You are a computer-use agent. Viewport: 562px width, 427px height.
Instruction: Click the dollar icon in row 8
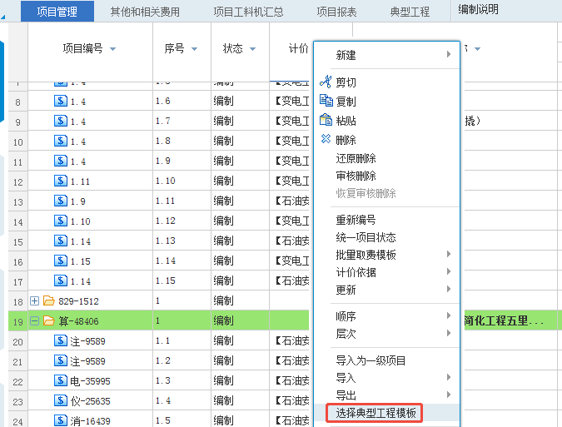61,101
